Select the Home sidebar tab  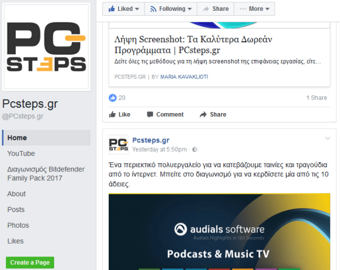(46, 137)
